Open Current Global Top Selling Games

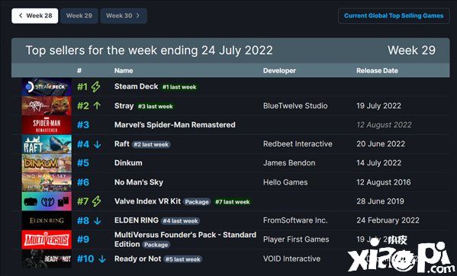click(x=394, y=16)
